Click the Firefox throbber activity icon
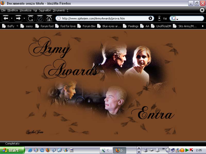This screenshot has width=206, height=154. pyautogui.click(x=202, y=10)
